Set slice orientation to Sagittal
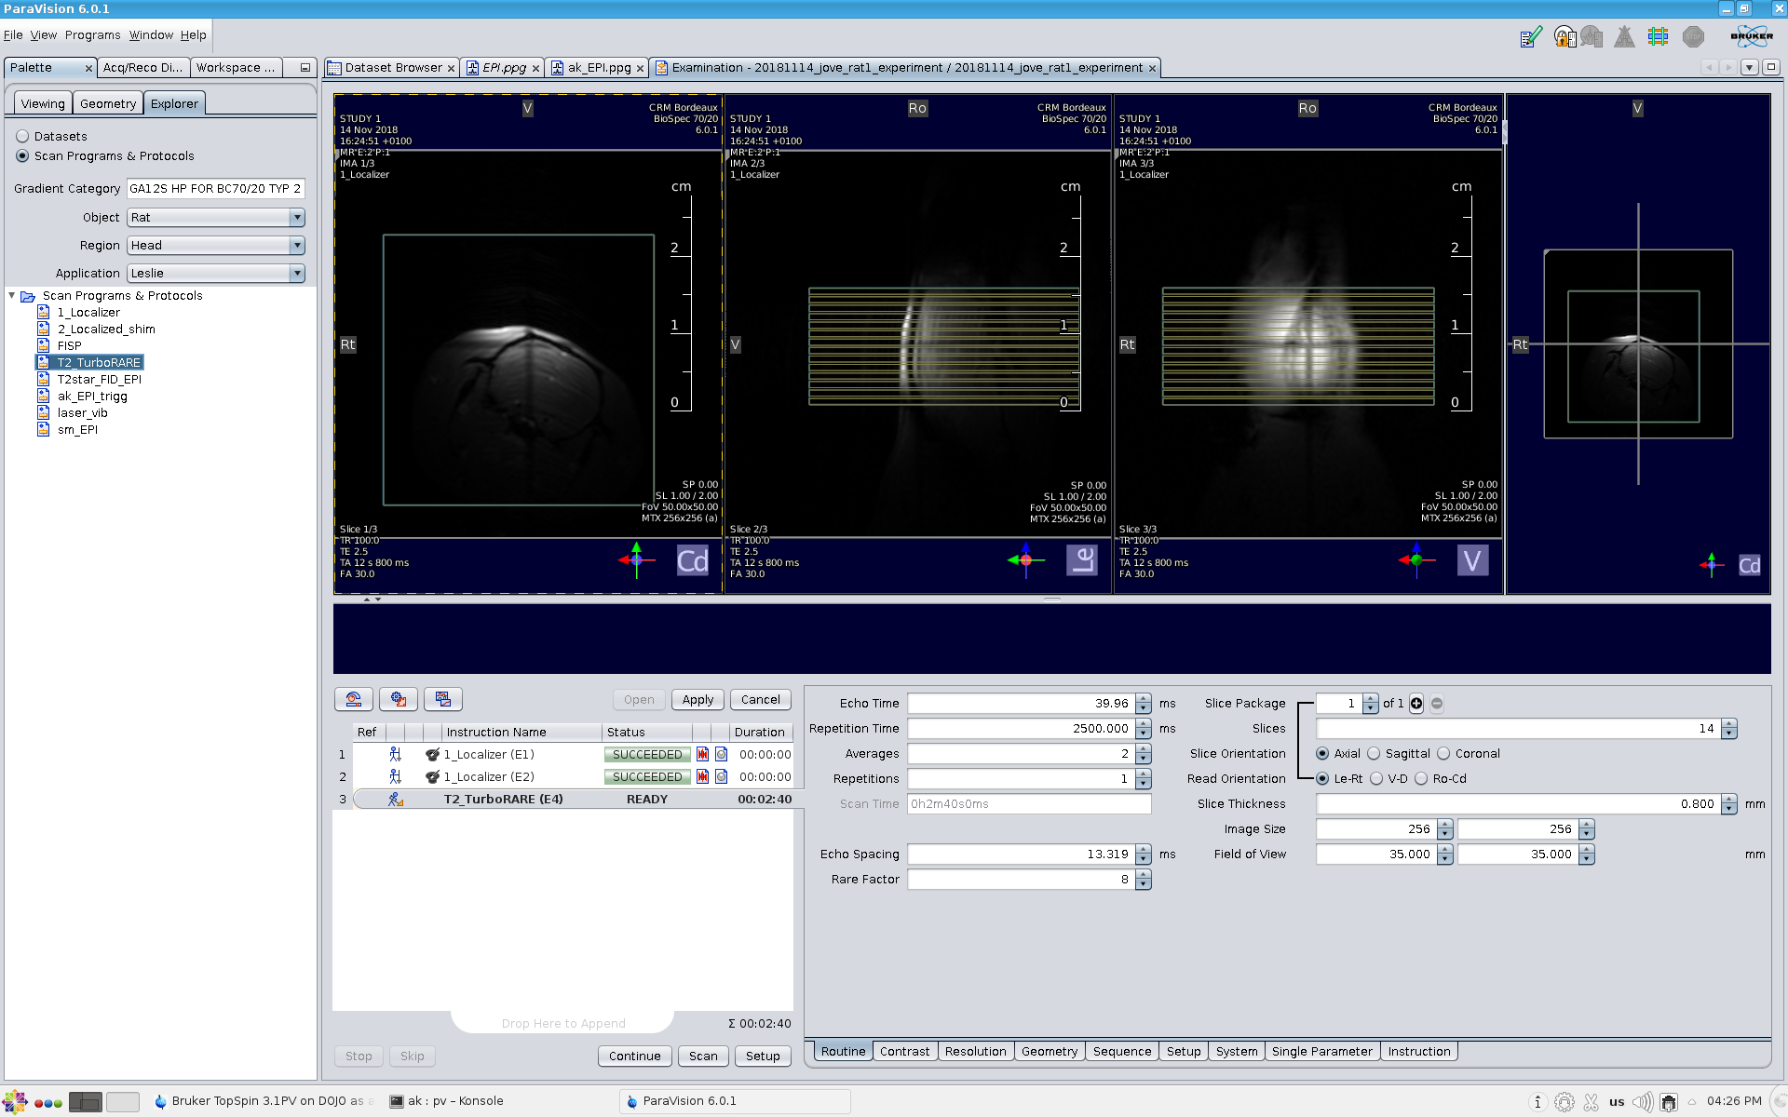1788x1117 pixels. click(1375, 754)
